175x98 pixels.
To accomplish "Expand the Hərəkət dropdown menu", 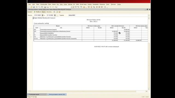I will (x=30, y=12).
